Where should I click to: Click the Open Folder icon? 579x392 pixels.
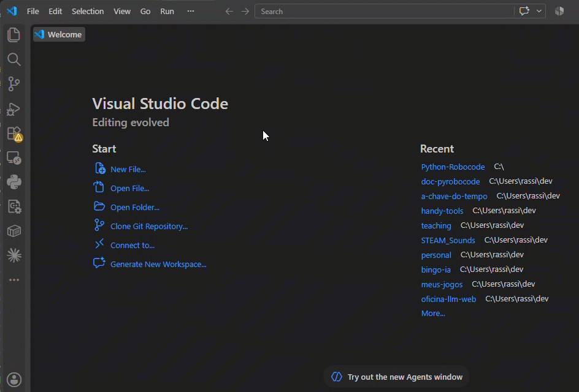pyautogui.click(x=99, y=206)
